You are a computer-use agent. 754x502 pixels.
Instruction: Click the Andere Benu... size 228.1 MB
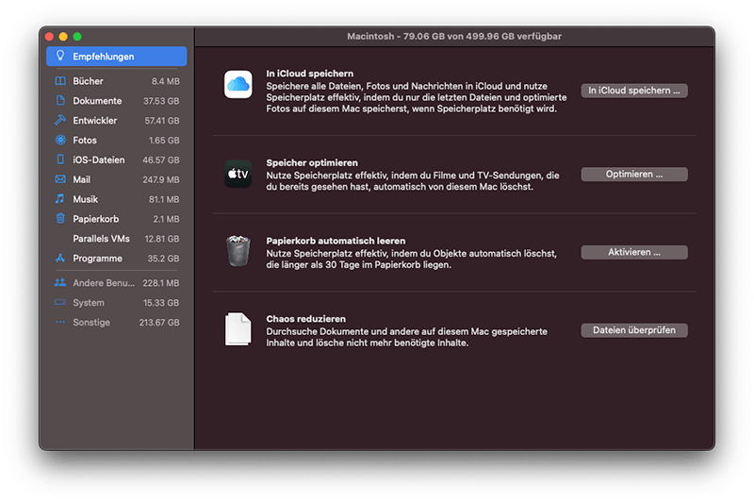[160, 283]
